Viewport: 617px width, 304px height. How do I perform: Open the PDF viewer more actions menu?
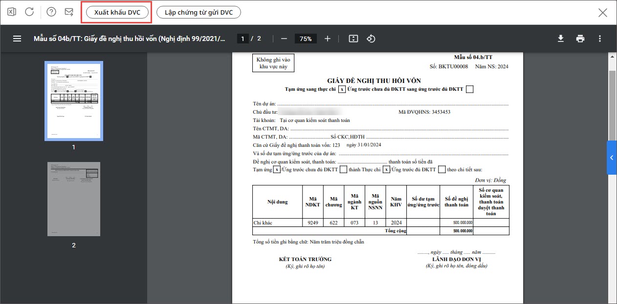[600, 39]
